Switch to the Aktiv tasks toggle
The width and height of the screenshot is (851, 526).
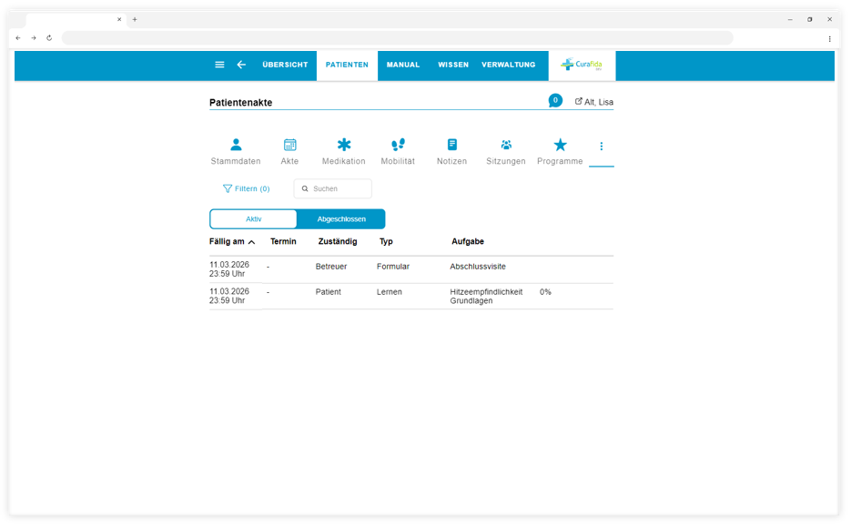[x=253, y=219]
